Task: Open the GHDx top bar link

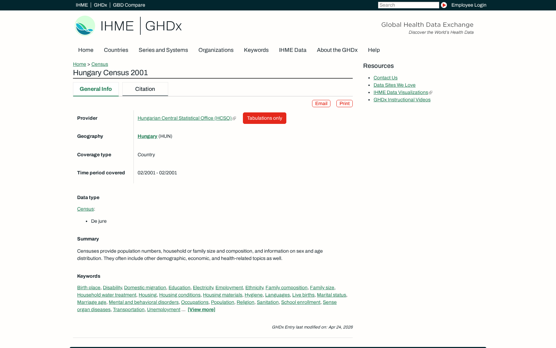Action: point(100,5)
